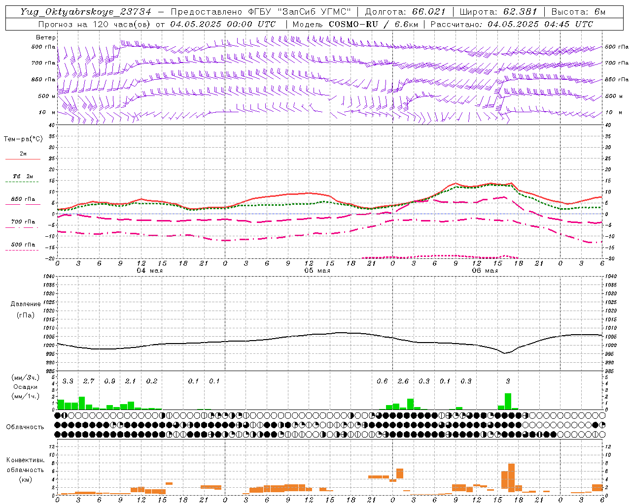Click the (гПа) unit under Давление
This screenshot has width=631, height=504.
point(26,315)
